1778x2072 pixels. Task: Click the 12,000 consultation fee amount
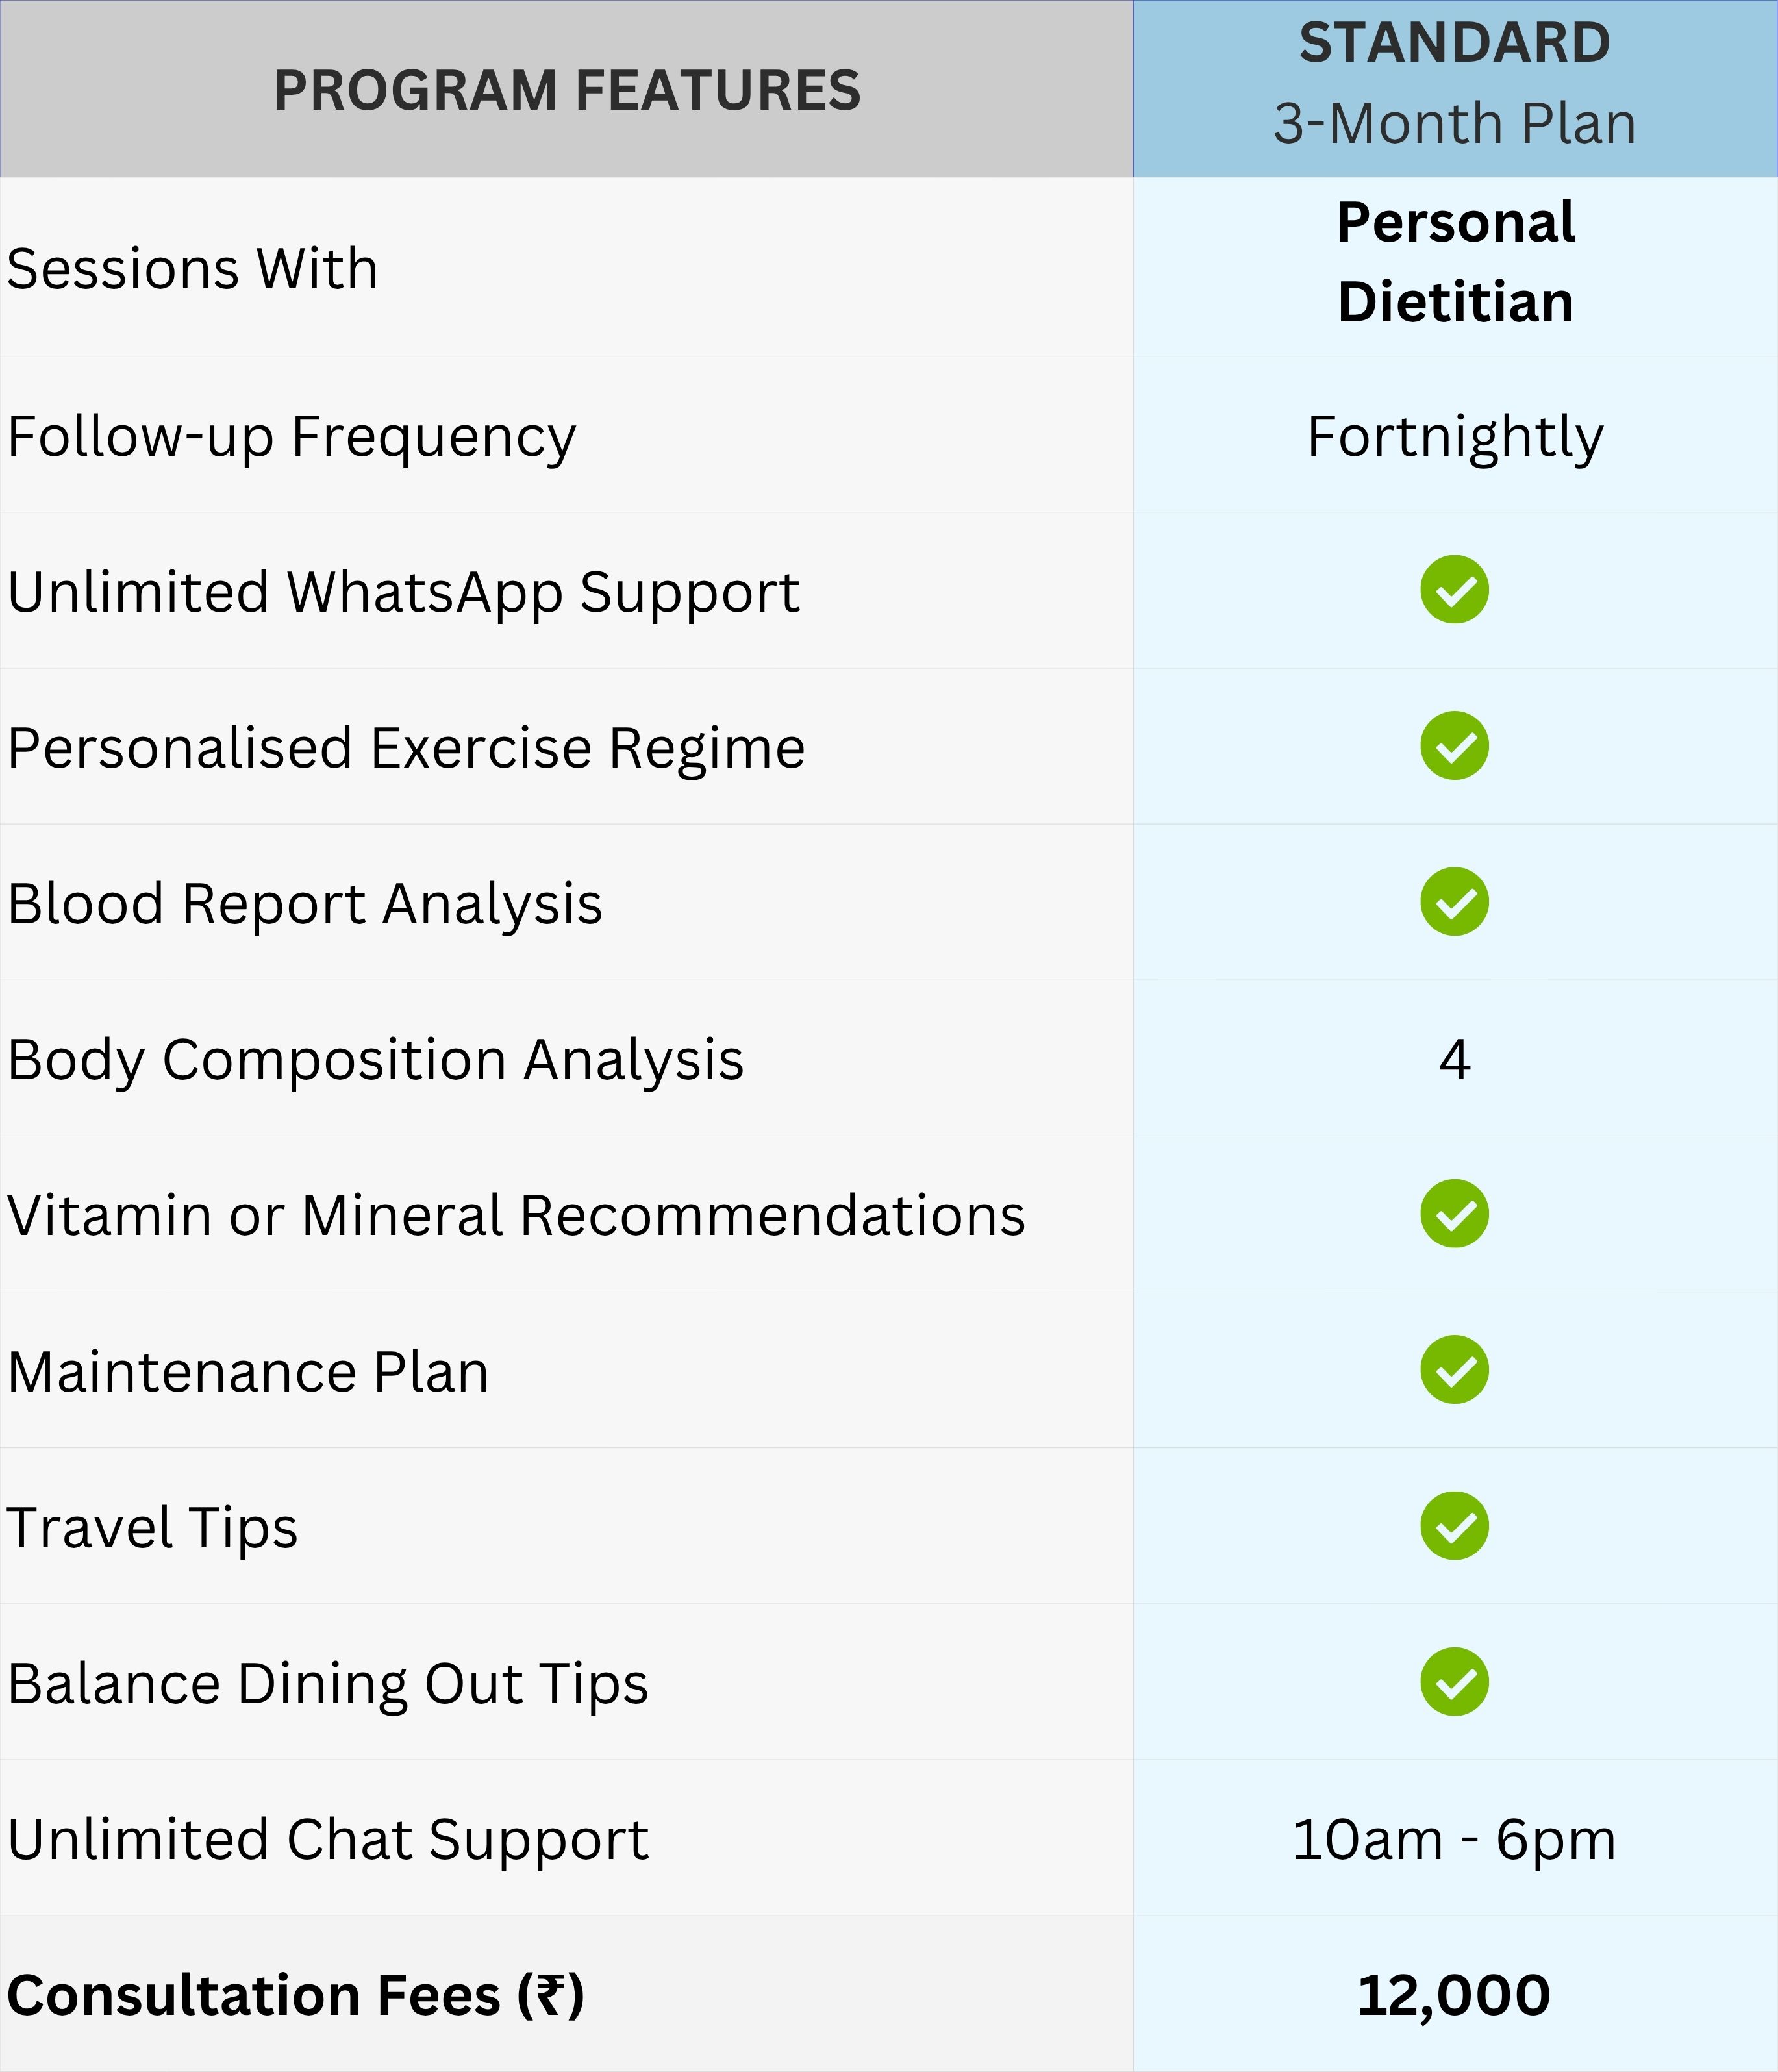(x=1454, y=1995)
